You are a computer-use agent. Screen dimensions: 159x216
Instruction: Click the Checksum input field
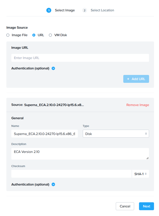(x=72, y=174)
